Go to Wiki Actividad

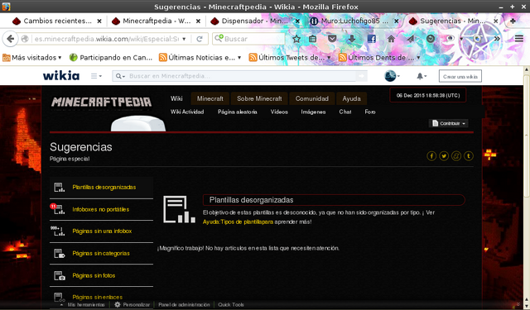187,112
